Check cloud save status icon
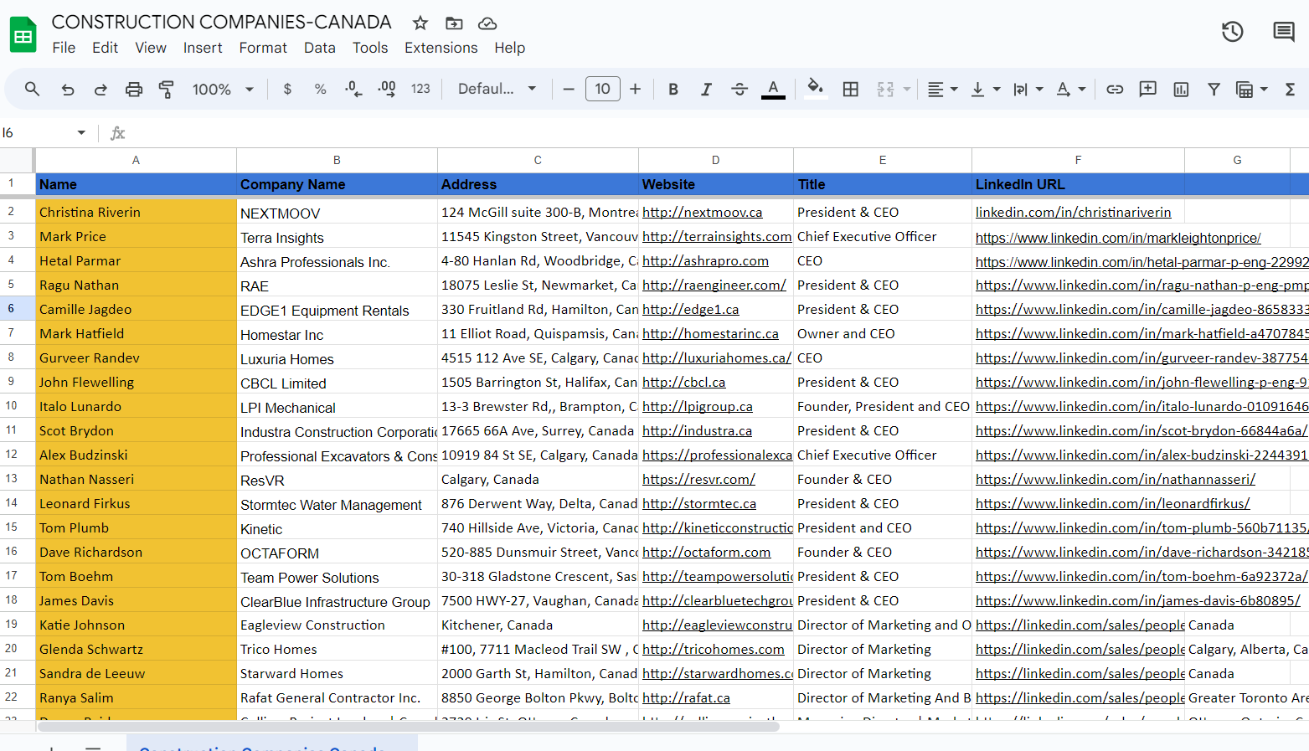1309x751 pixels. 487,23
